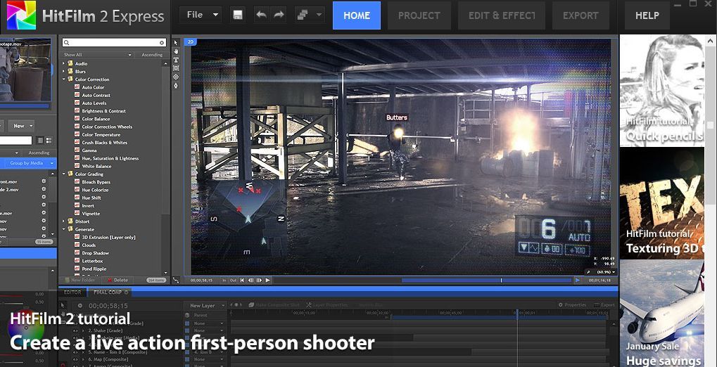Click the Clouds effect icon
This screenshot has height=367, width=717.
pos(77,245)
